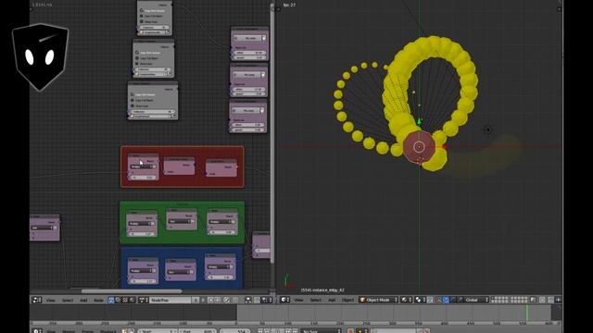593x333 pixels.
Task: Toggle second checkbox in top gray node
Action: click(142, 16)
